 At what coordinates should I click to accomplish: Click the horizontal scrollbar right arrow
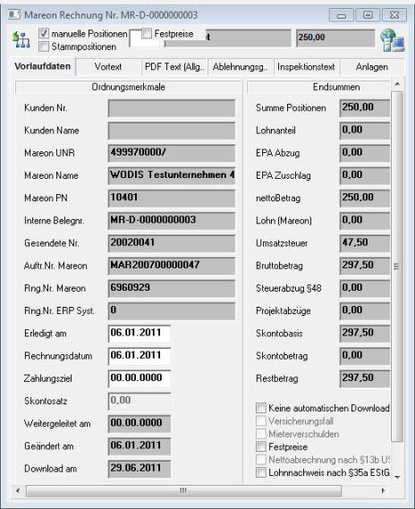(384, 491)
